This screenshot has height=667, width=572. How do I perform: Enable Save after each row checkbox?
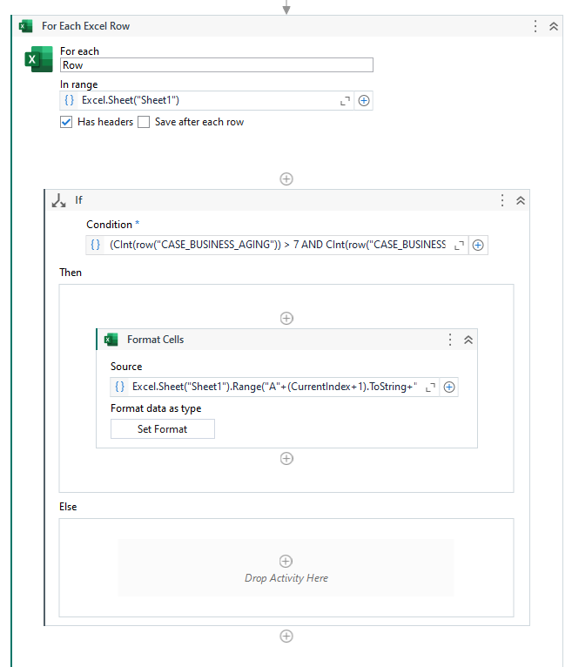pos(144,122)
